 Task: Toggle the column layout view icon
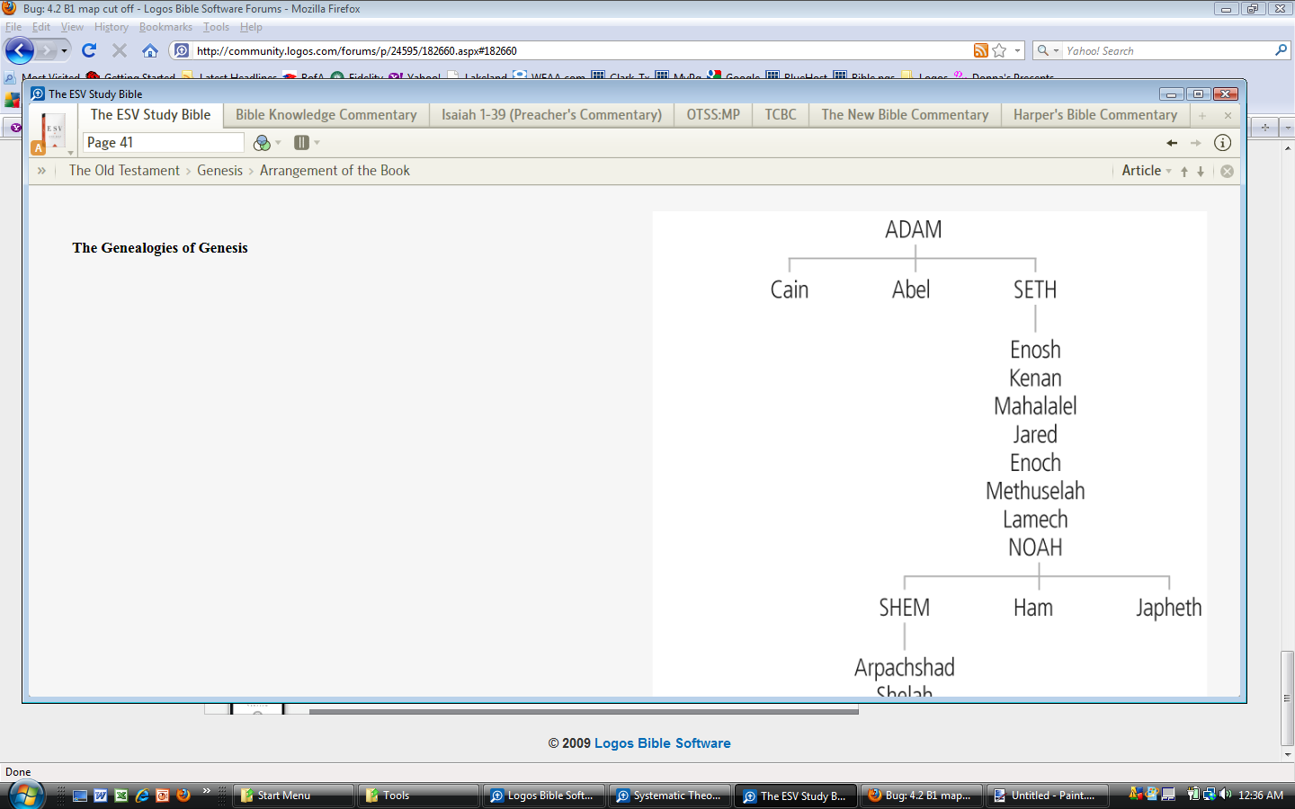point(301,142)
